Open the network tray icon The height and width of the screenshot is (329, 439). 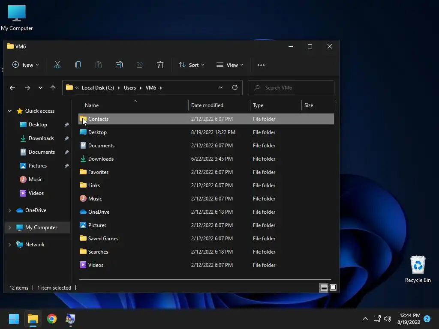[x=377, y=319]
